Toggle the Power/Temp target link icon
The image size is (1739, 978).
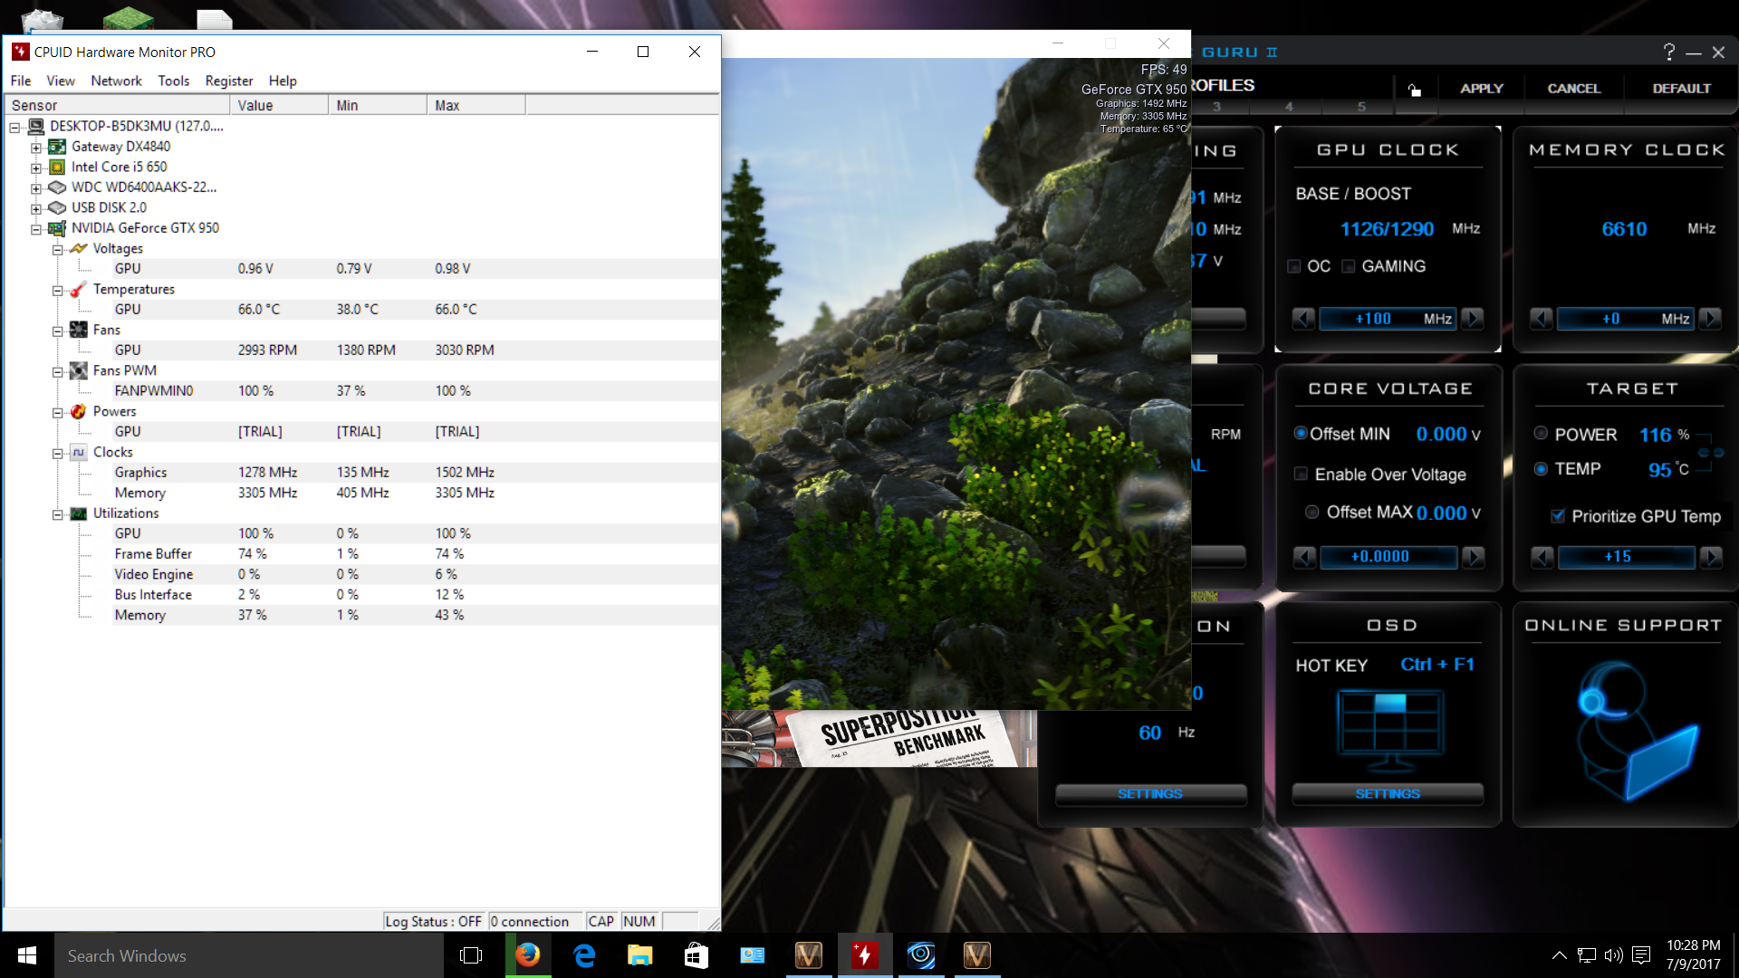1711,452
